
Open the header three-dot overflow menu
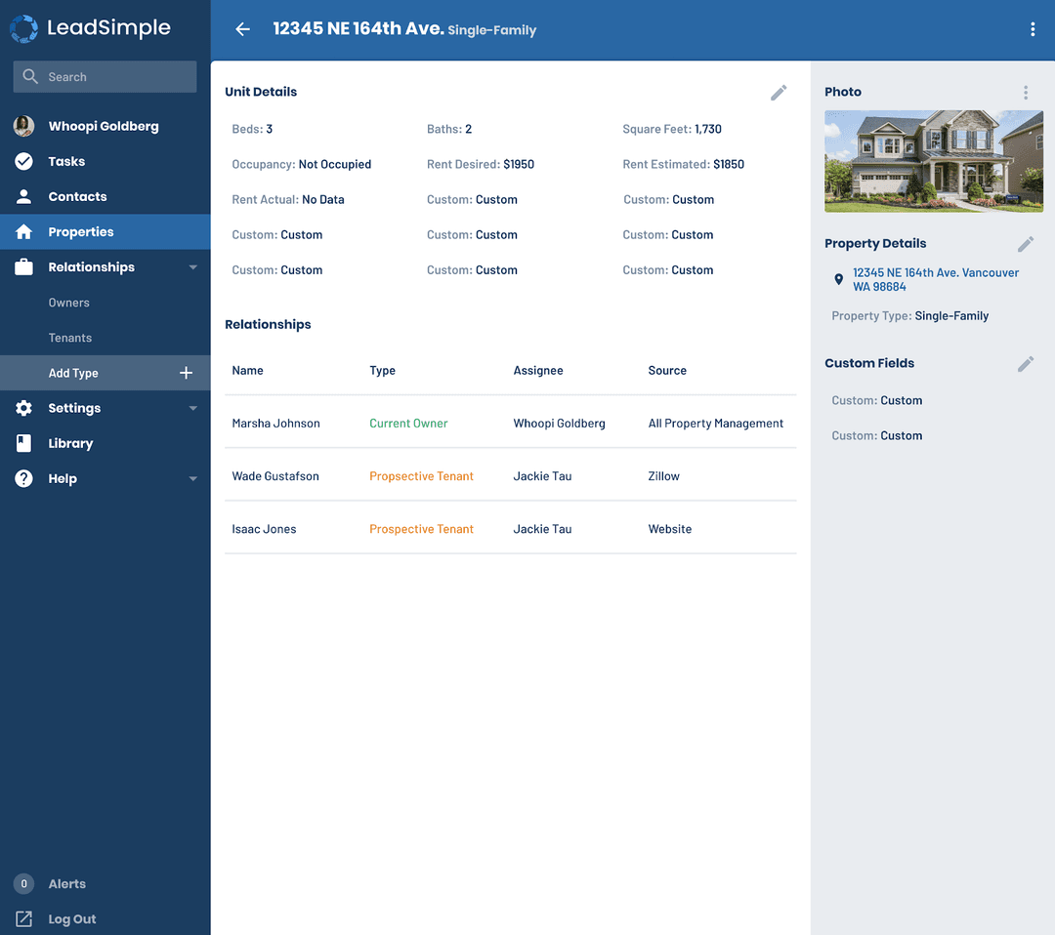(x=1033, y=29)
